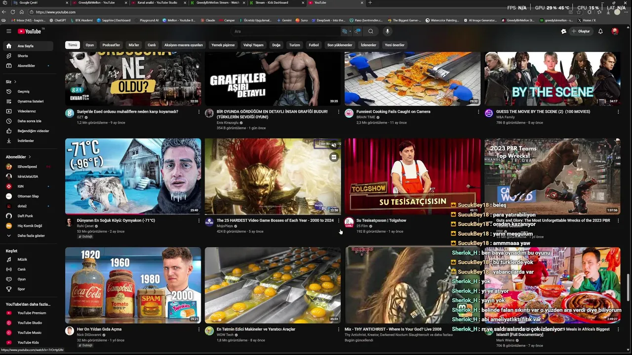Open account avatar menu
This screenshot has height=355, width=632.
(x=615, y=31)
